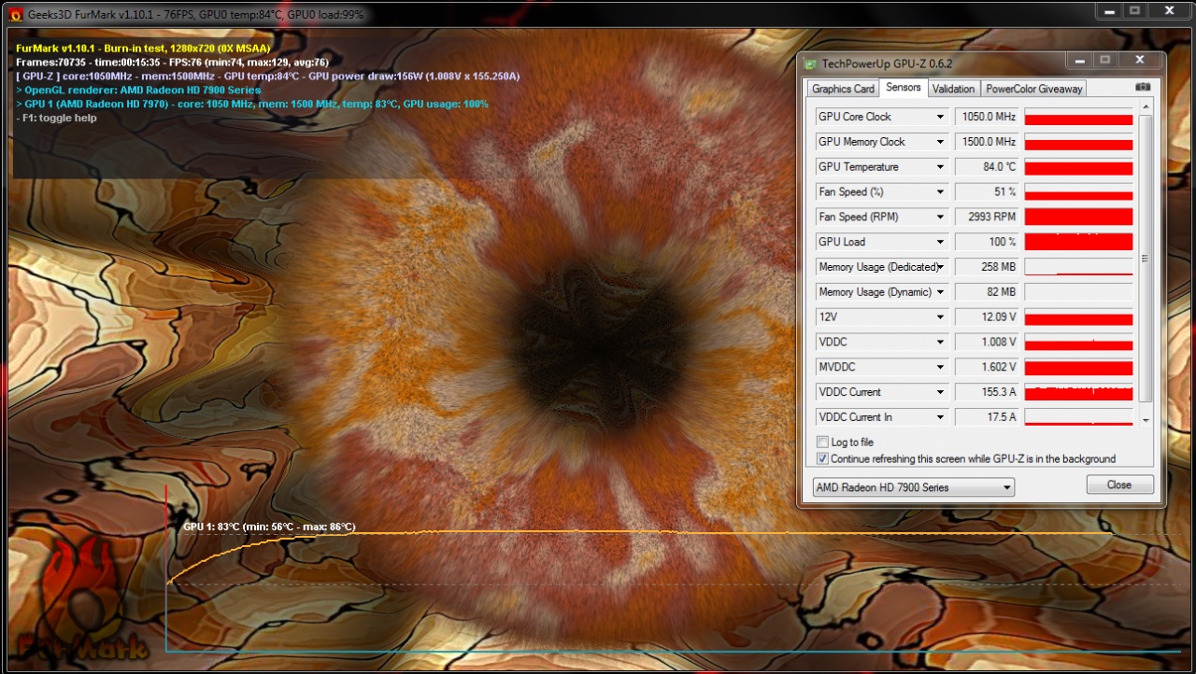Enable the Log to file checkbox
The width and height of the screenshot is (1196, 674).
[x=822, y=442]
